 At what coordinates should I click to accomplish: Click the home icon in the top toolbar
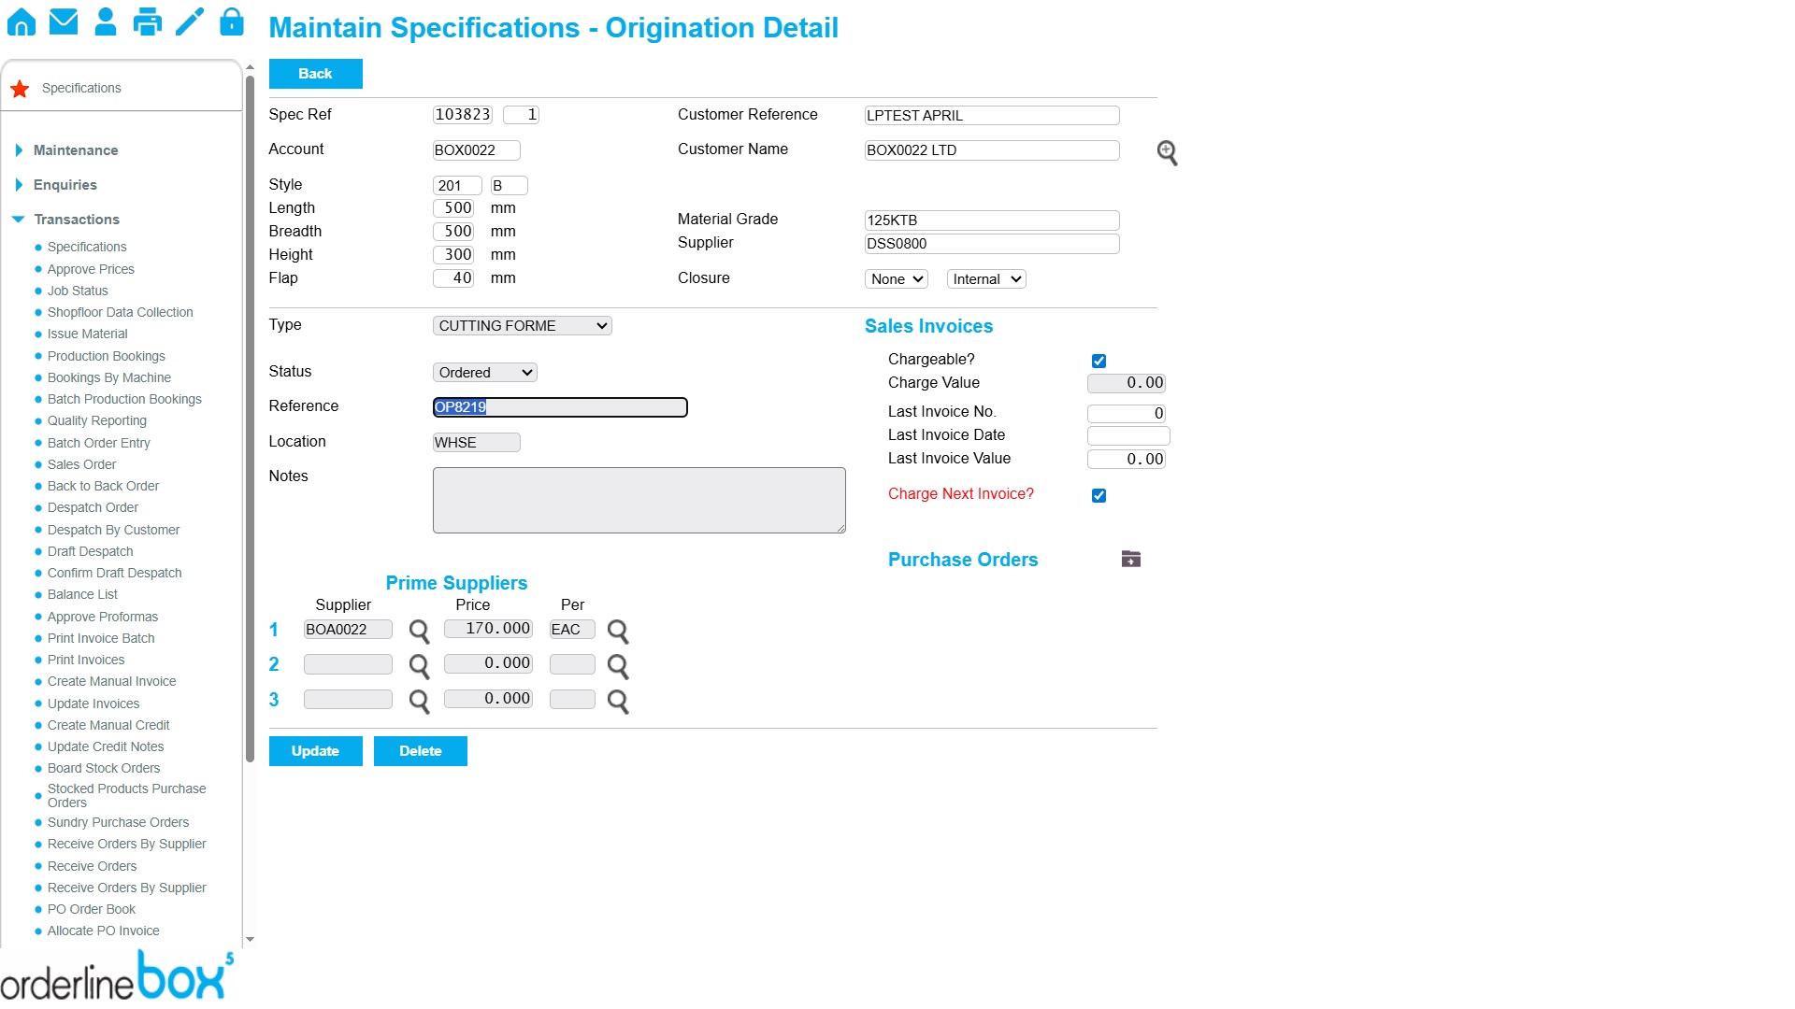[x=22, y=21]
